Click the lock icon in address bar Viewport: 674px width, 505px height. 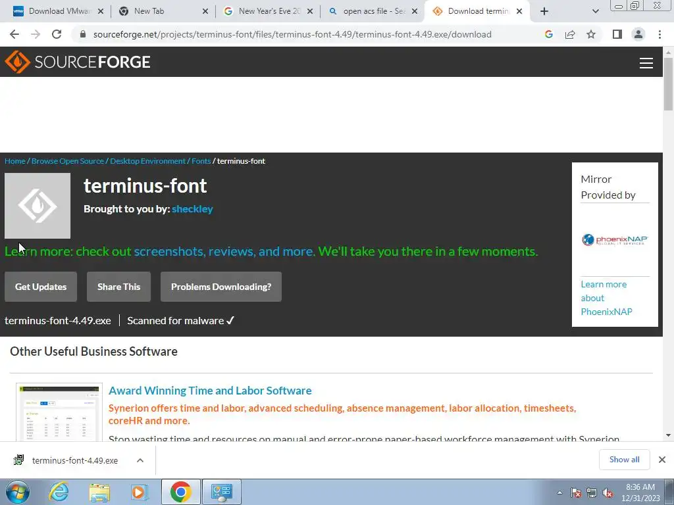[84, 34]
